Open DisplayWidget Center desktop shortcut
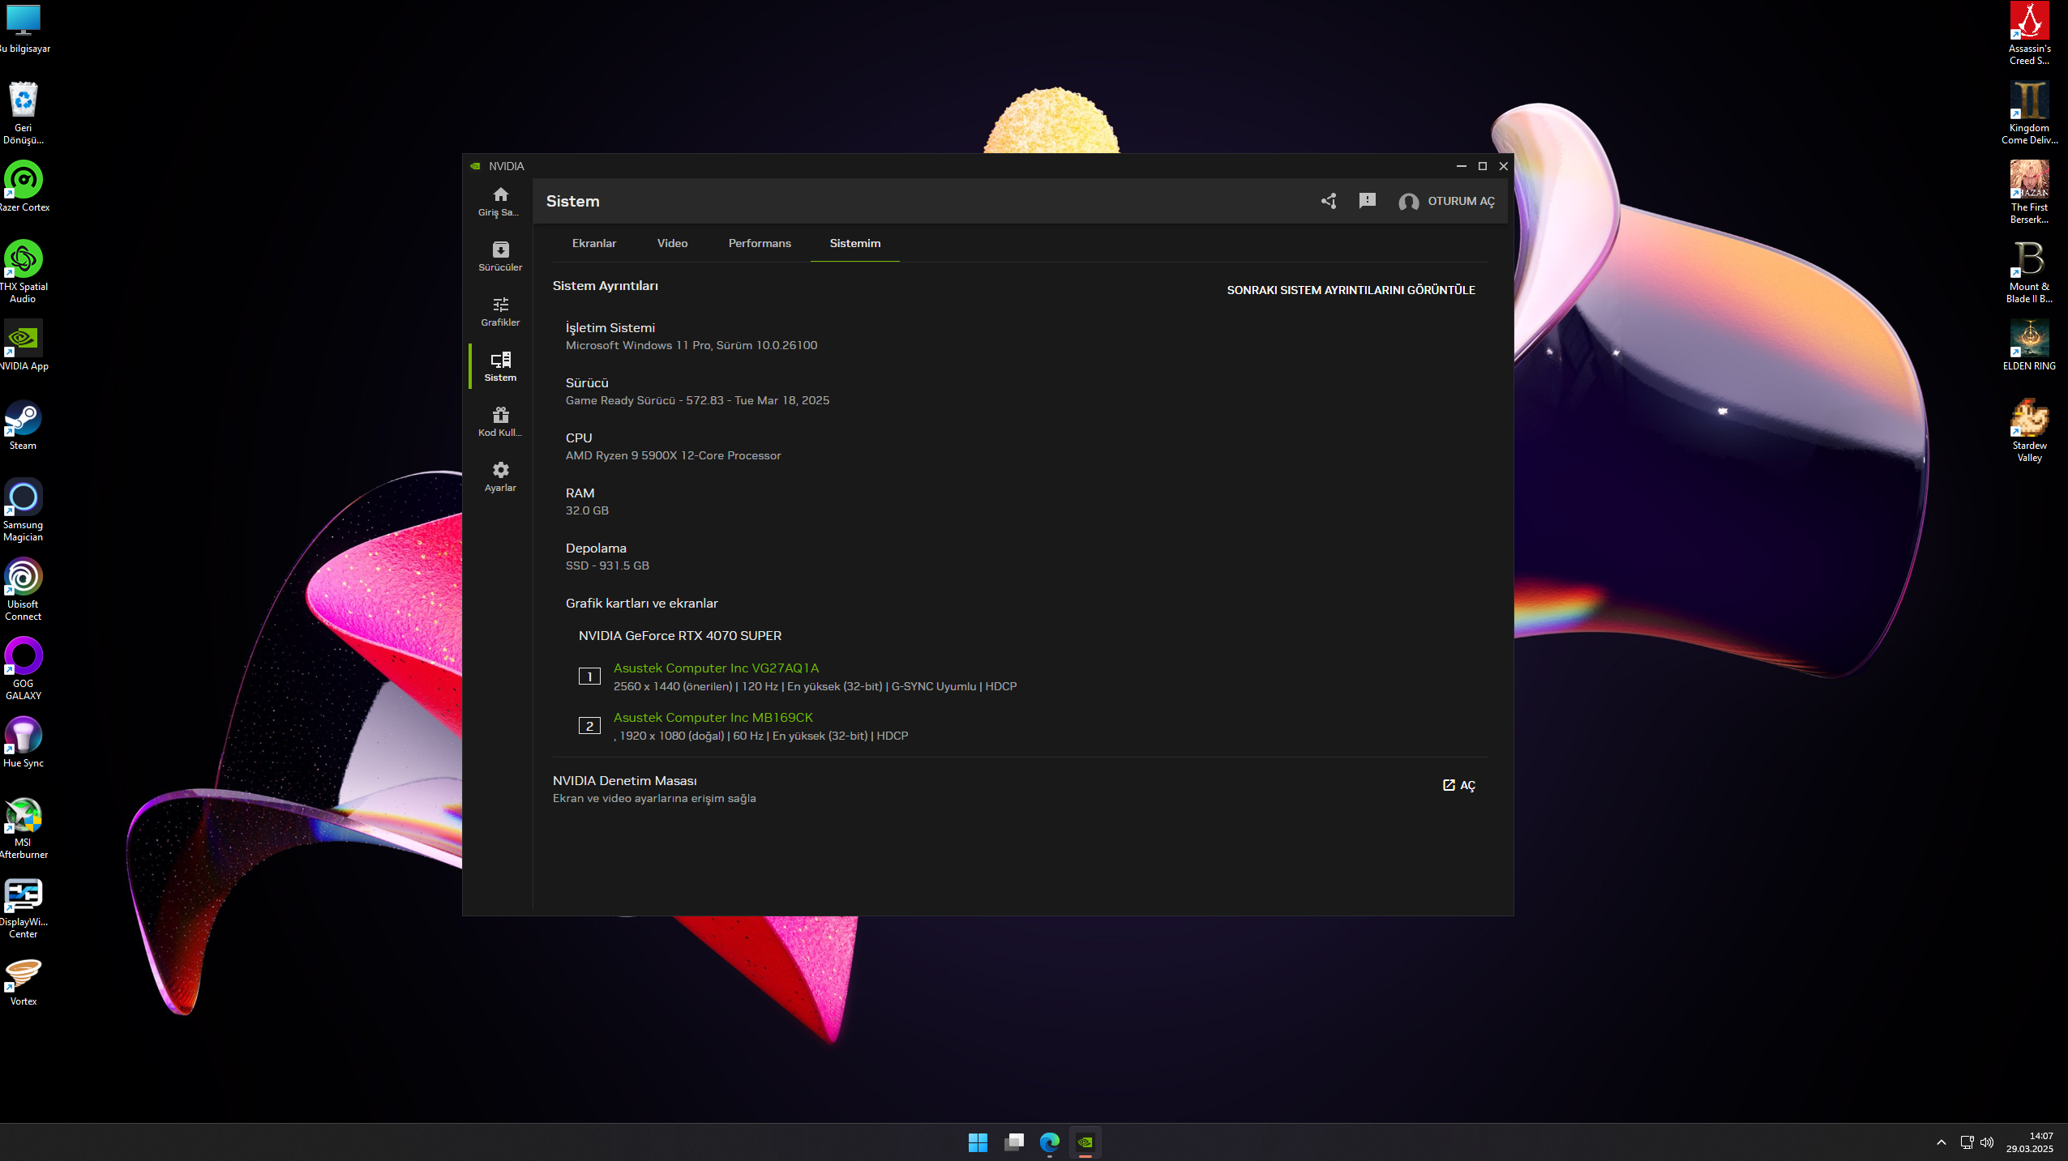This screenshot has width=2068, height=1161. [x=24, y=907]
